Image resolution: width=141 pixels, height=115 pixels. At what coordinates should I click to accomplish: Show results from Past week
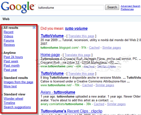click(11, 61)
